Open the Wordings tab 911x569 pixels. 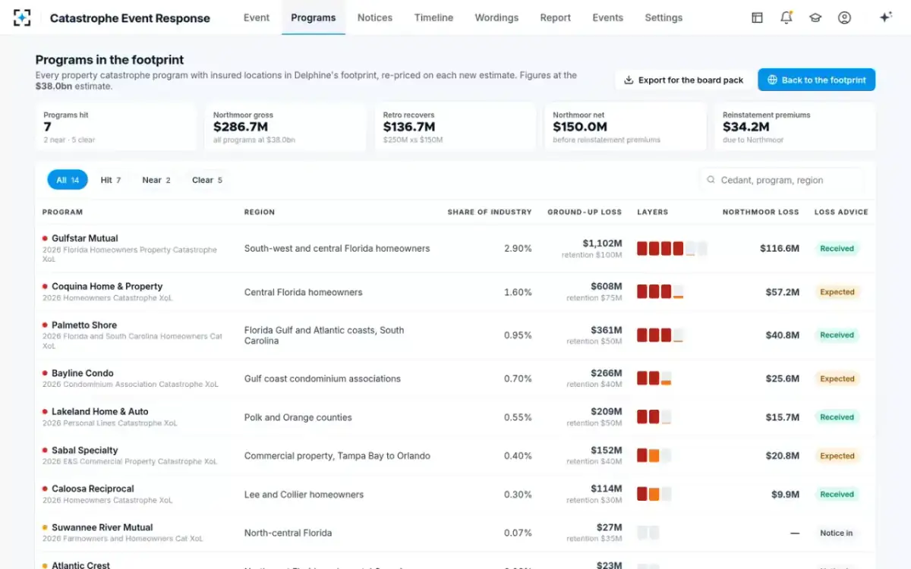496,17
